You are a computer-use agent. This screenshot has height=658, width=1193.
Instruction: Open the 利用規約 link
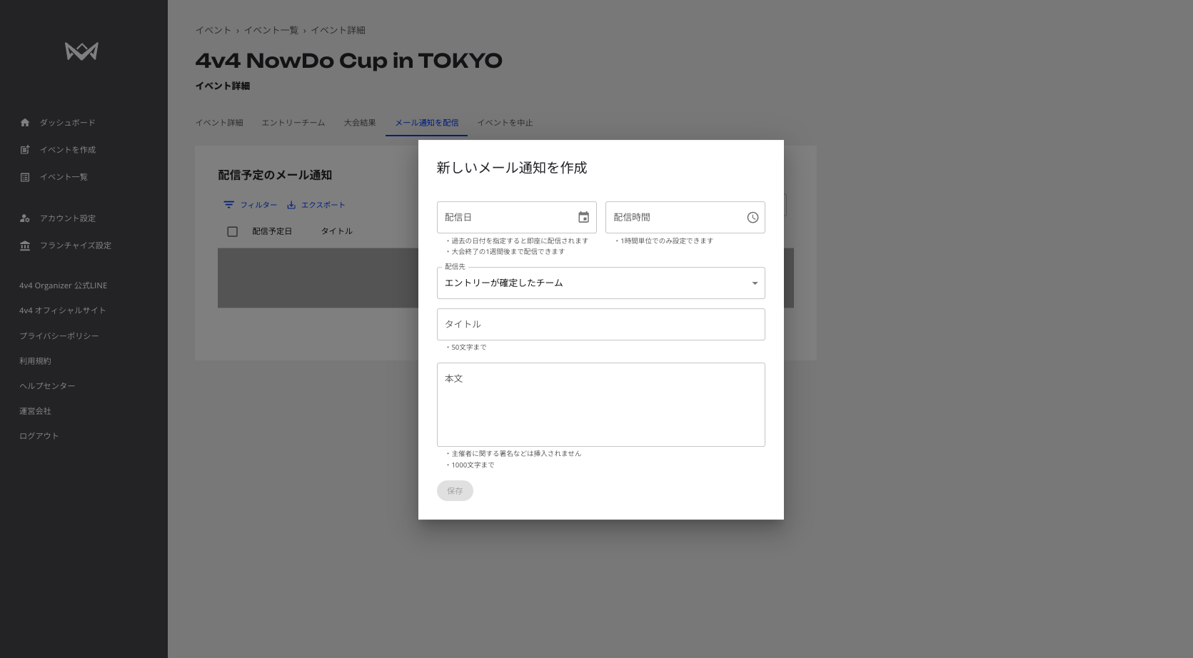pyautogui.click(x=35, y=361)
